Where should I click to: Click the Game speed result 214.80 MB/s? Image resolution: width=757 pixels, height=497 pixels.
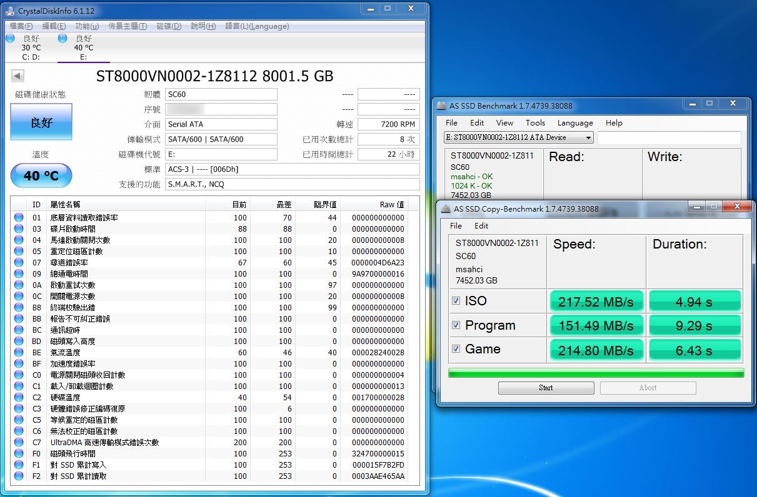(x=596, y=350)
